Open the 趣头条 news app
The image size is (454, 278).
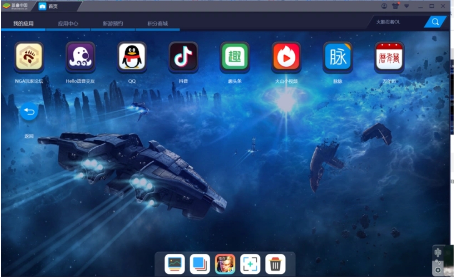[235, 57]
